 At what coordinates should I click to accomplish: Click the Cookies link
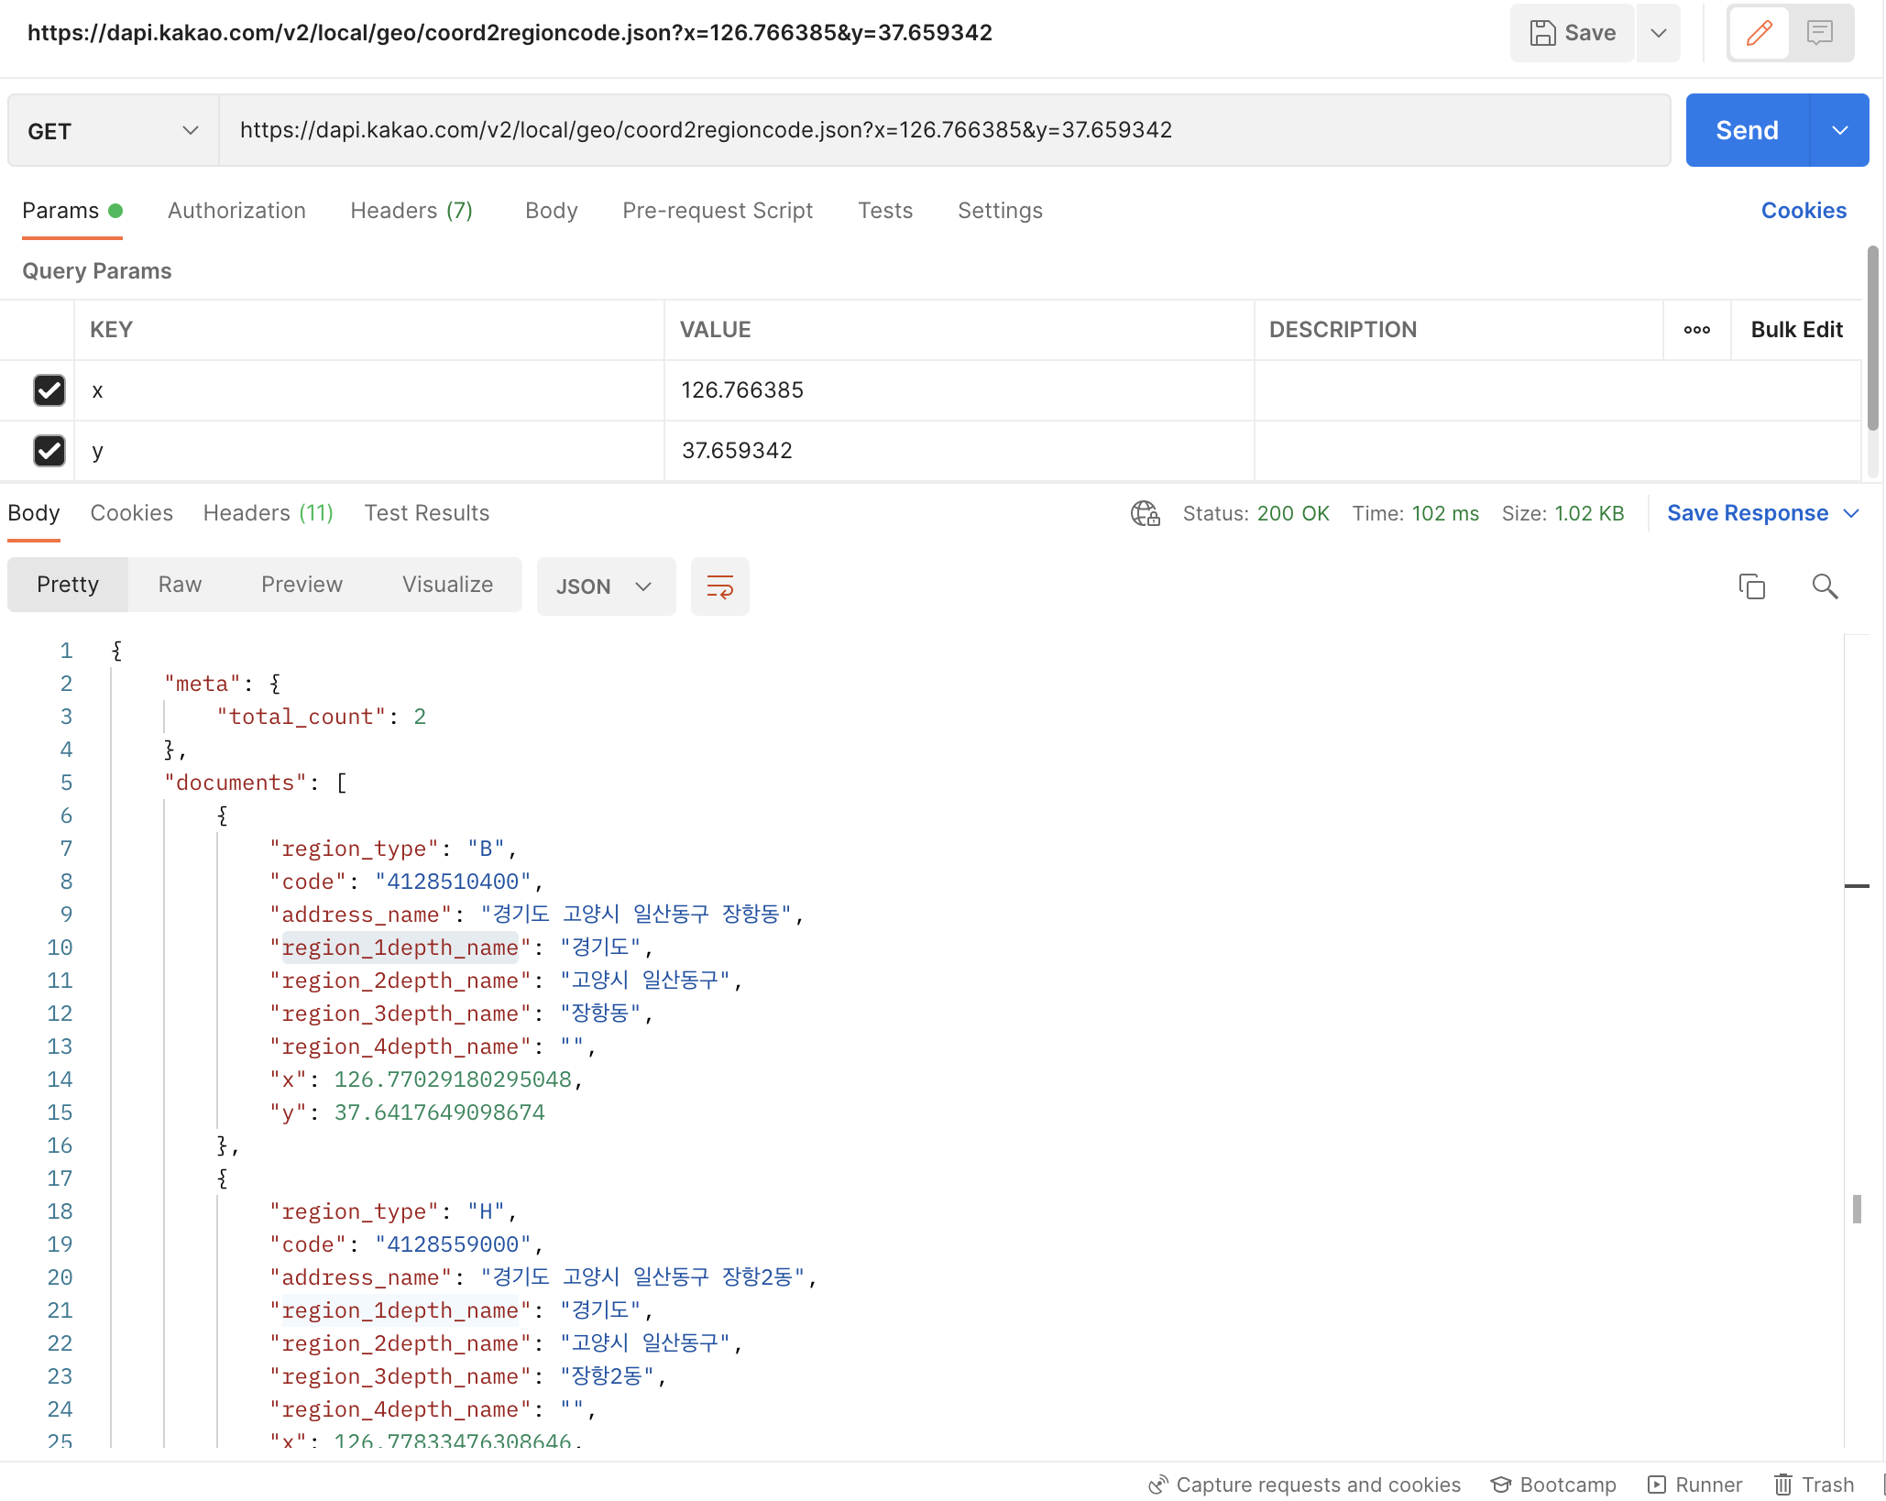pos(1803,211)
